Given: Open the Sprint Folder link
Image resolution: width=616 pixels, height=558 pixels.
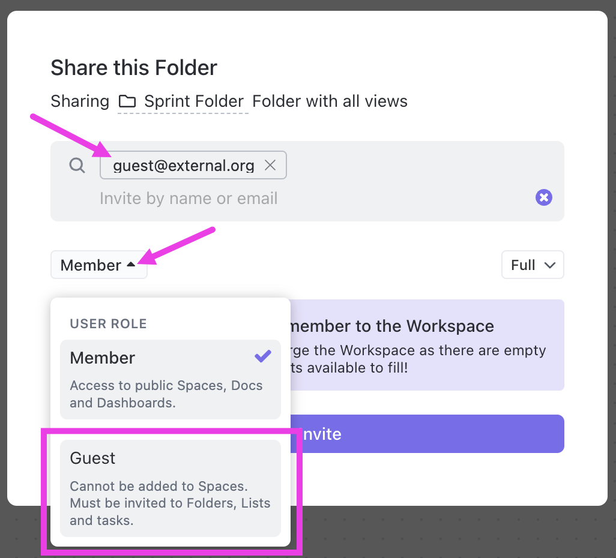Looking at the screenshot, I should point(193,101).
